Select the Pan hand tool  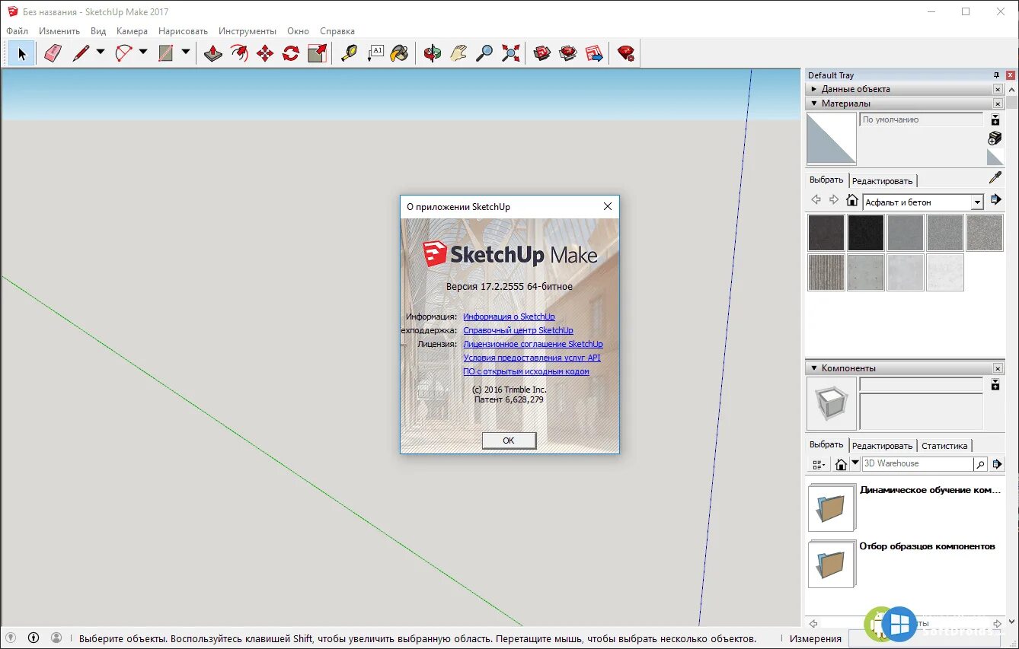(458, 53)
